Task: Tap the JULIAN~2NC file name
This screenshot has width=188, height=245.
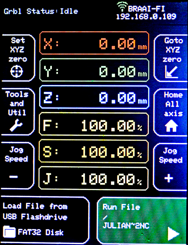Action: [126, 225]
